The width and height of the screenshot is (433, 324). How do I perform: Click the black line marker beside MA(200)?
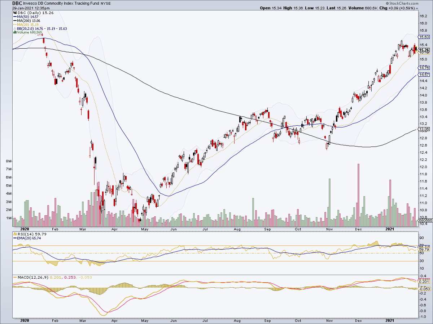coord(15,21)
